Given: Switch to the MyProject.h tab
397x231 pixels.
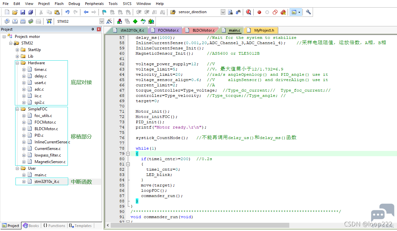Looking at the screenshot, I should coord(261,30).
